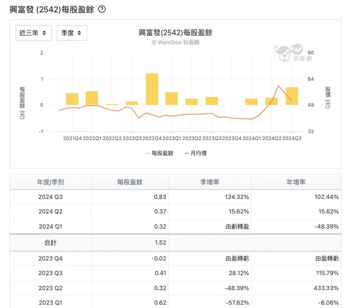Click the help question mark icon beside 每股盈餘 title
Viewport: 351px width, 308px height.
(102, 9)
